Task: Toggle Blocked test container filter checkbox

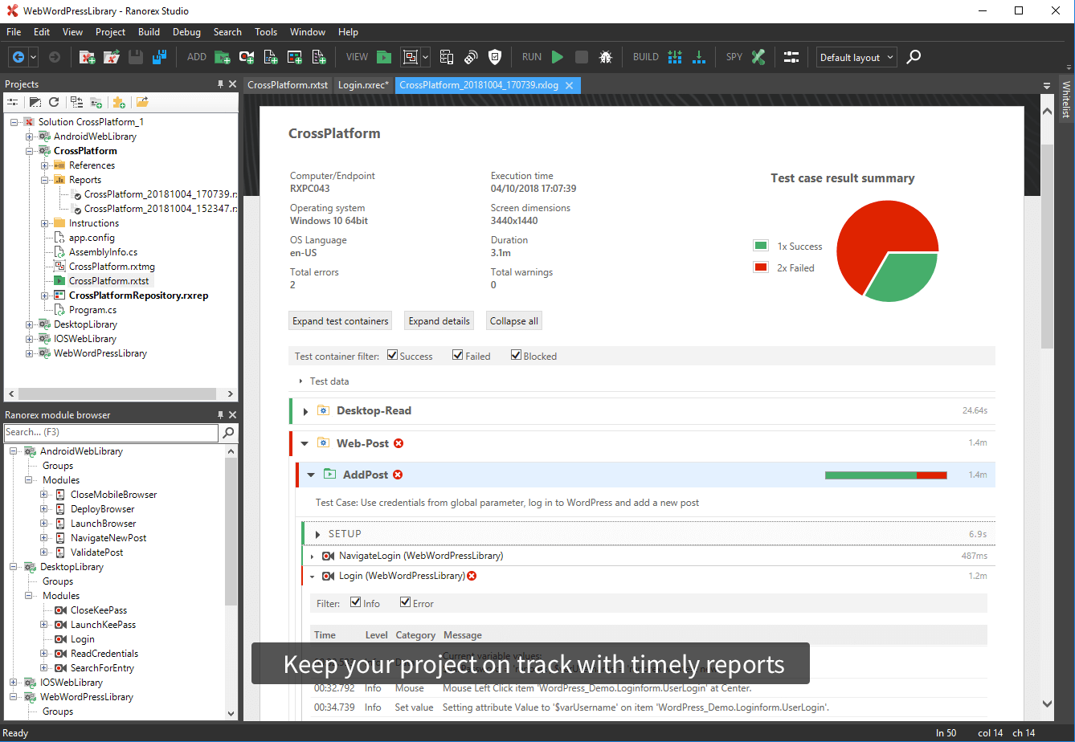Action: click(516, 356)
